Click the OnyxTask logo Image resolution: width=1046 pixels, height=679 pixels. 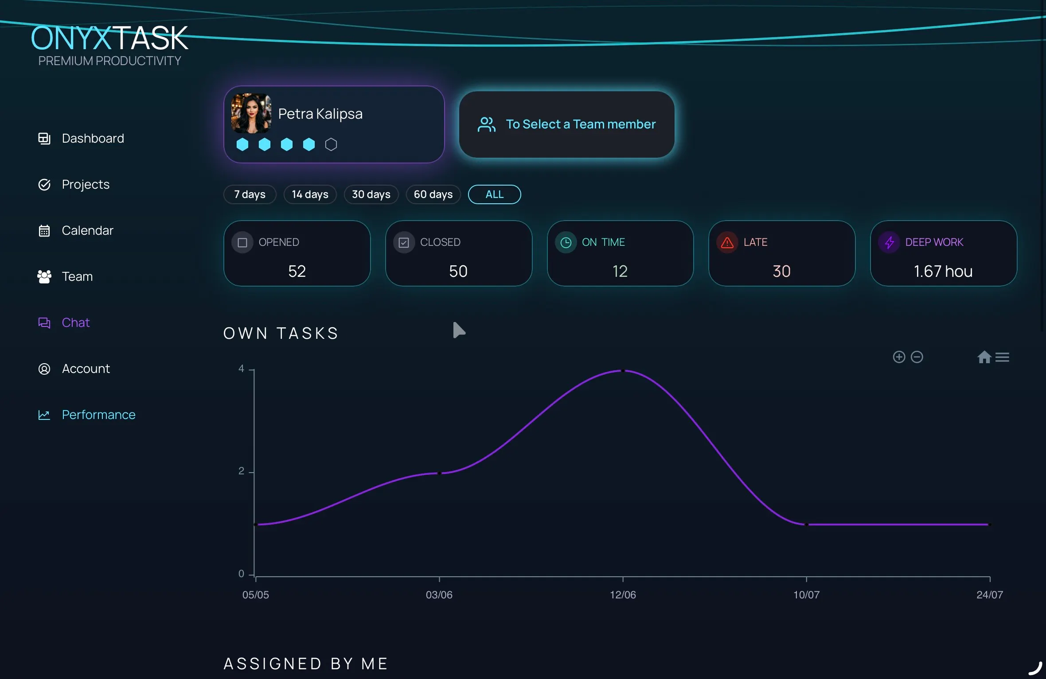click(109, 45)
